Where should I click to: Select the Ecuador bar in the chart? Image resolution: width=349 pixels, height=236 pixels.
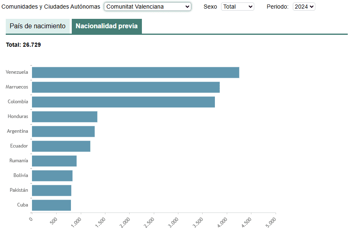[x=61, y=146]
